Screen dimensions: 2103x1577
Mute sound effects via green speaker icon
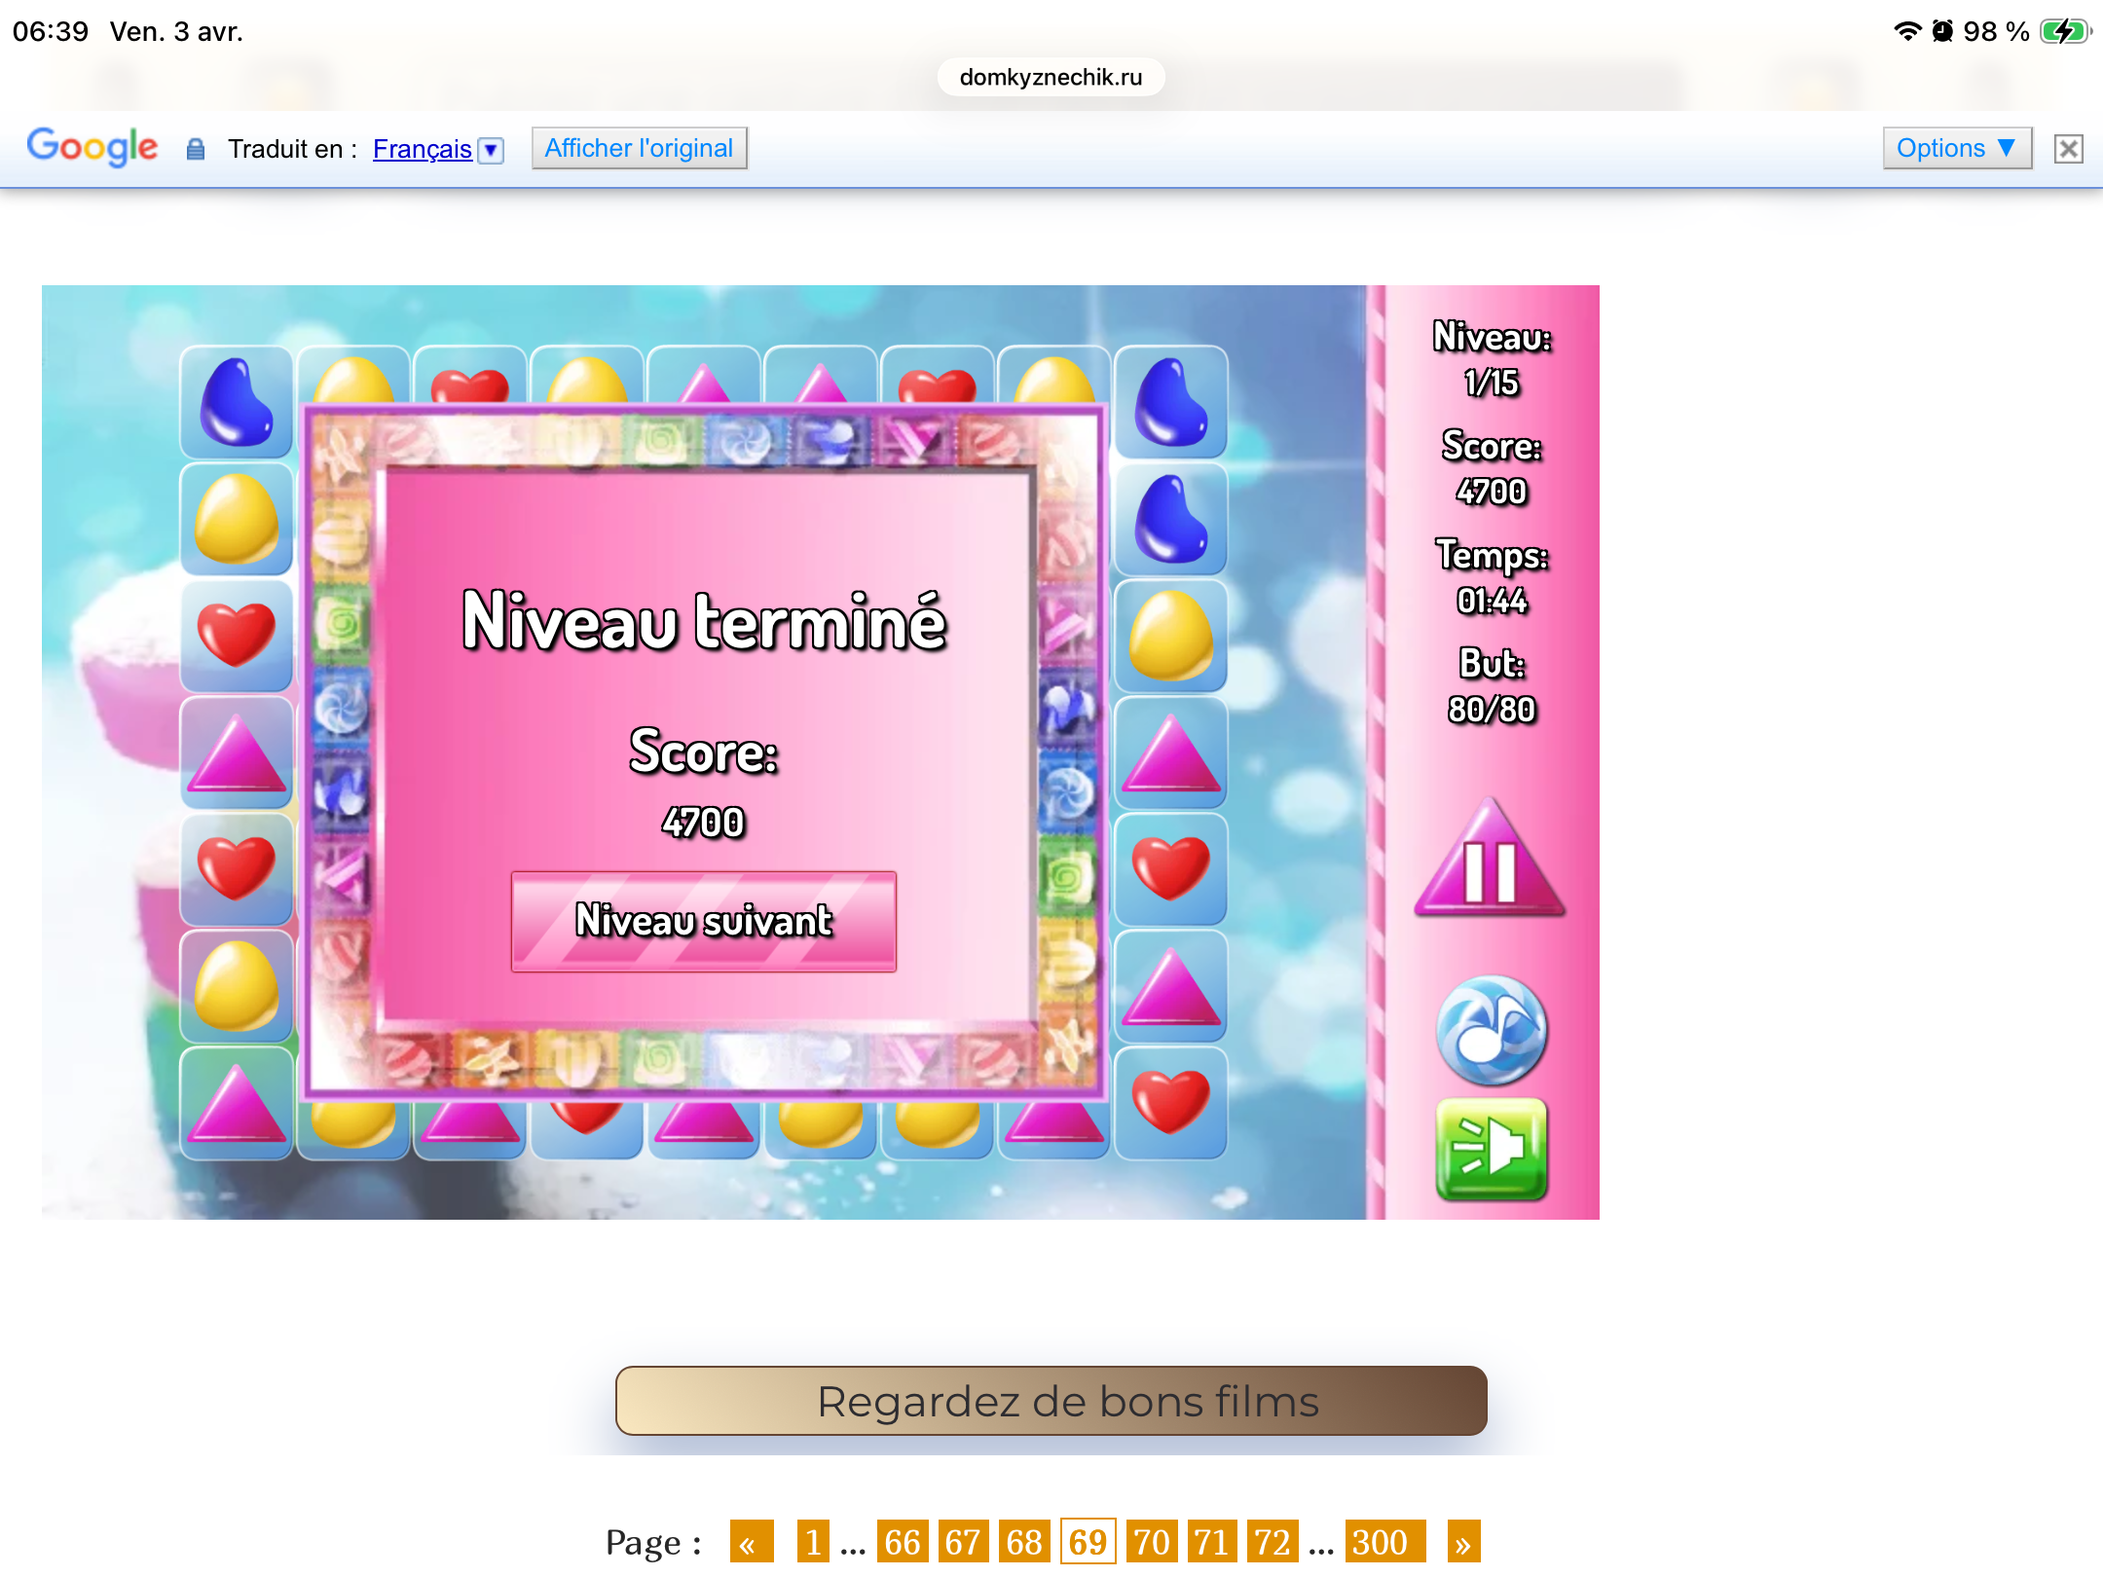point(1491,1149)
